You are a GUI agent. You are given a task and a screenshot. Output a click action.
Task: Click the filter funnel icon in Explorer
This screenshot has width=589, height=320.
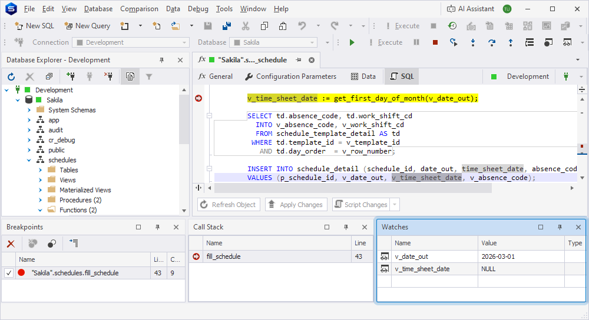tap(149, 77)
